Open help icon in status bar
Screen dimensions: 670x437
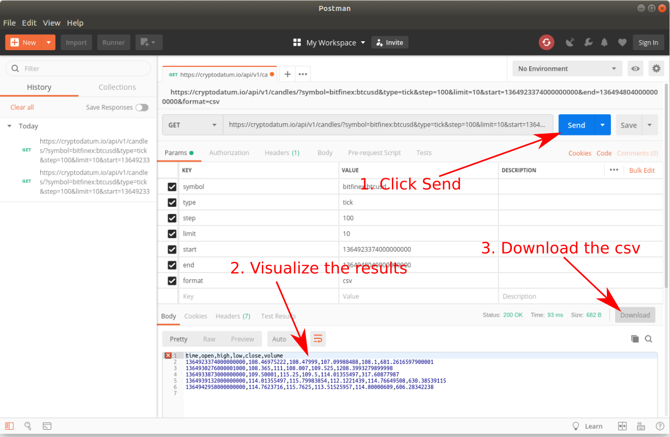point(659,426)
